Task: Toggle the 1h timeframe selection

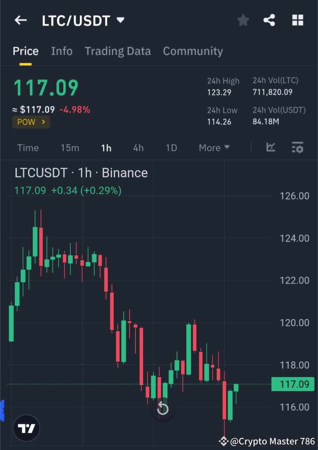Action: pos(106,148)
